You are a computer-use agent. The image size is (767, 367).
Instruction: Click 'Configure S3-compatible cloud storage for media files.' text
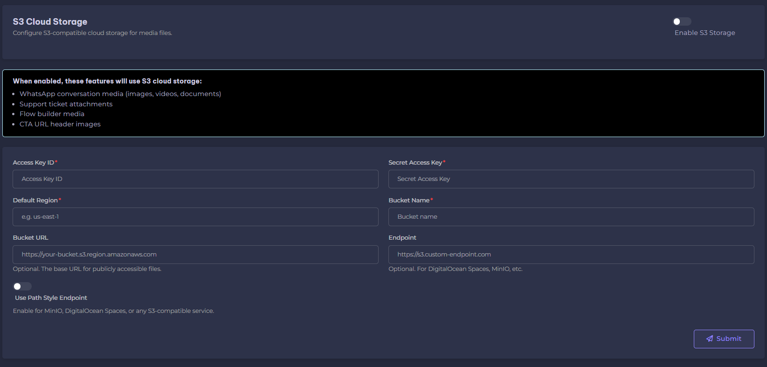[x=92, y=33]
